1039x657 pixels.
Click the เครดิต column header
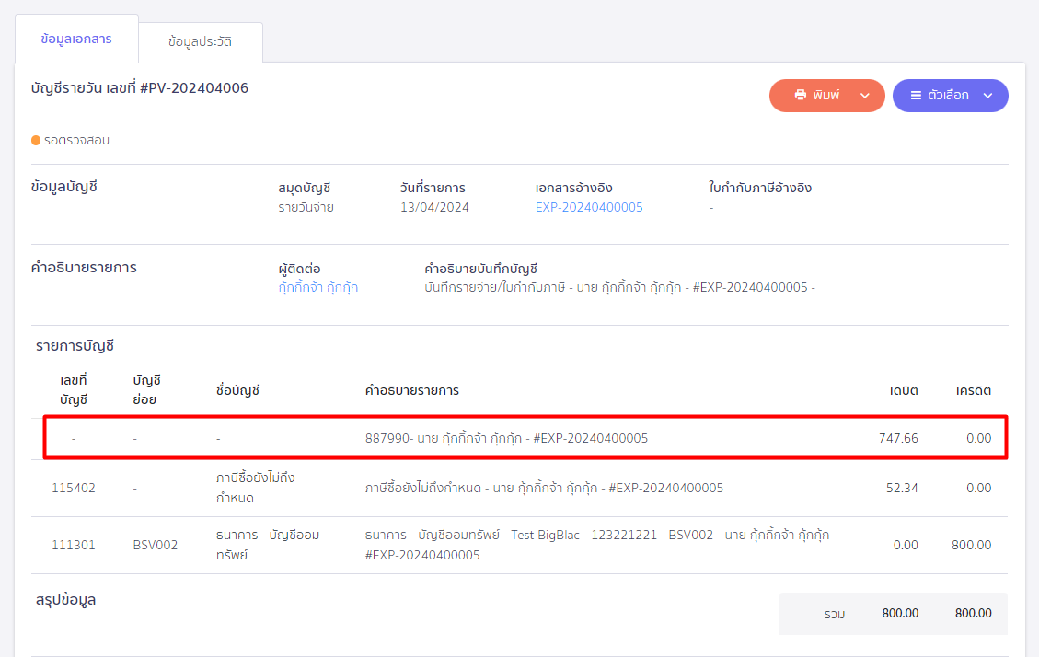click(973, 390)
